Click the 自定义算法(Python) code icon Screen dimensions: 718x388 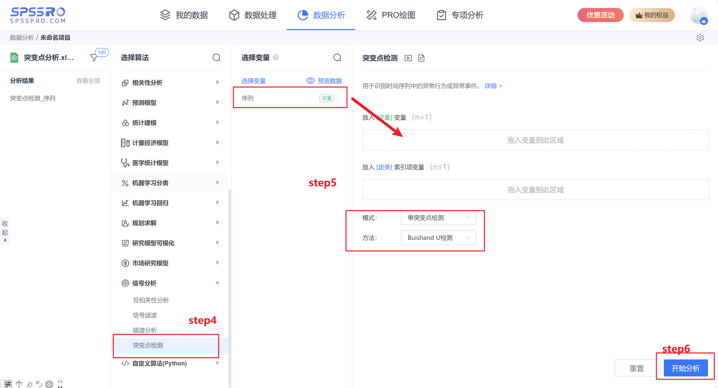click(125, 363)
